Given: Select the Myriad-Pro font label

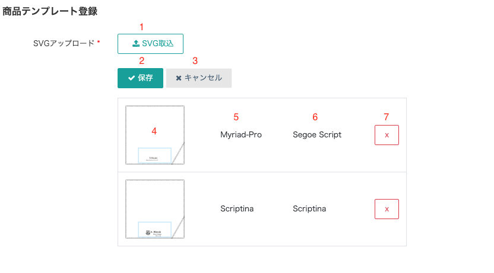Looking at the screenshot, I should [x=240, y=135].
